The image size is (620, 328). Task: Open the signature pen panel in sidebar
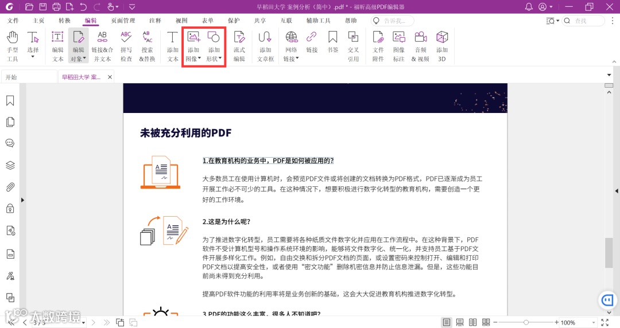(x=10, y=276)
